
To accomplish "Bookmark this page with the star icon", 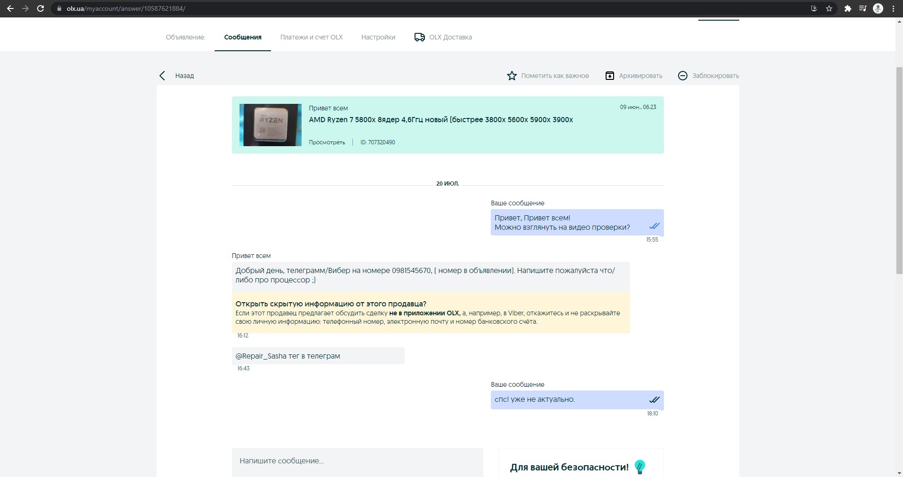I will [x=829, y=8].
